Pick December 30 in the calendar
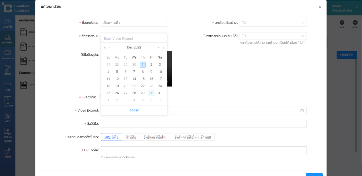Viewport: 362px width, 176px height. (x=151, y=93)
